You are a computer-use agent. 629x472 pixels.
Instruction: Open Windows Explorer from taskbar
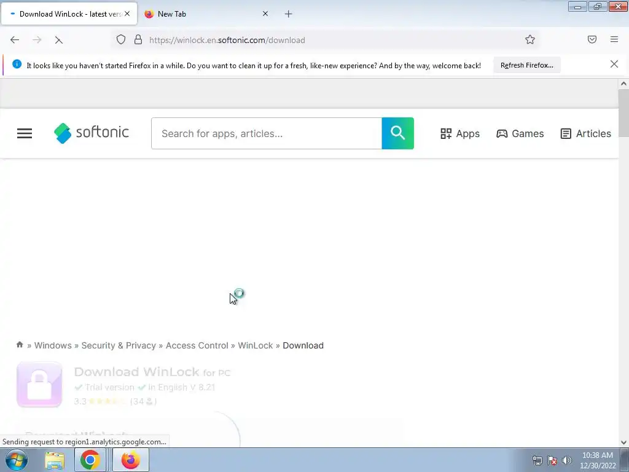55,460
